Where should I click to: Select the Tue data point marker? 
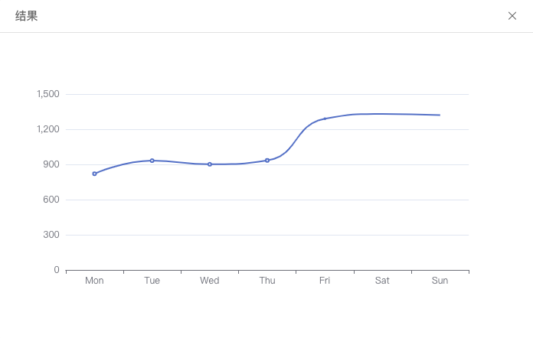click(x=152, y=161)
